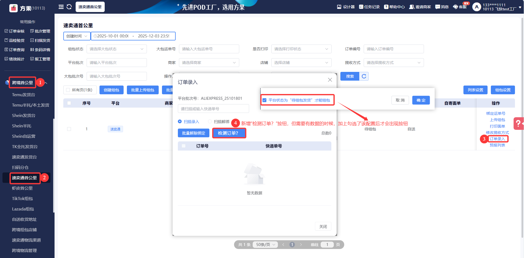Open the 组包状态 dropdown

[x=117, y=49]
